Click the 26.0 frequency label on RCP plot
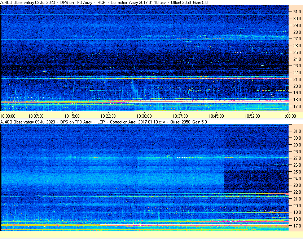Viewport: 303px width, 239px height. coord(297,45)
